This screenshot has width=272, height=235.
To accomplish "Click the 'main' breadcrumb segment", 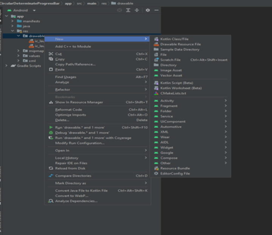I will click(91, 3).
